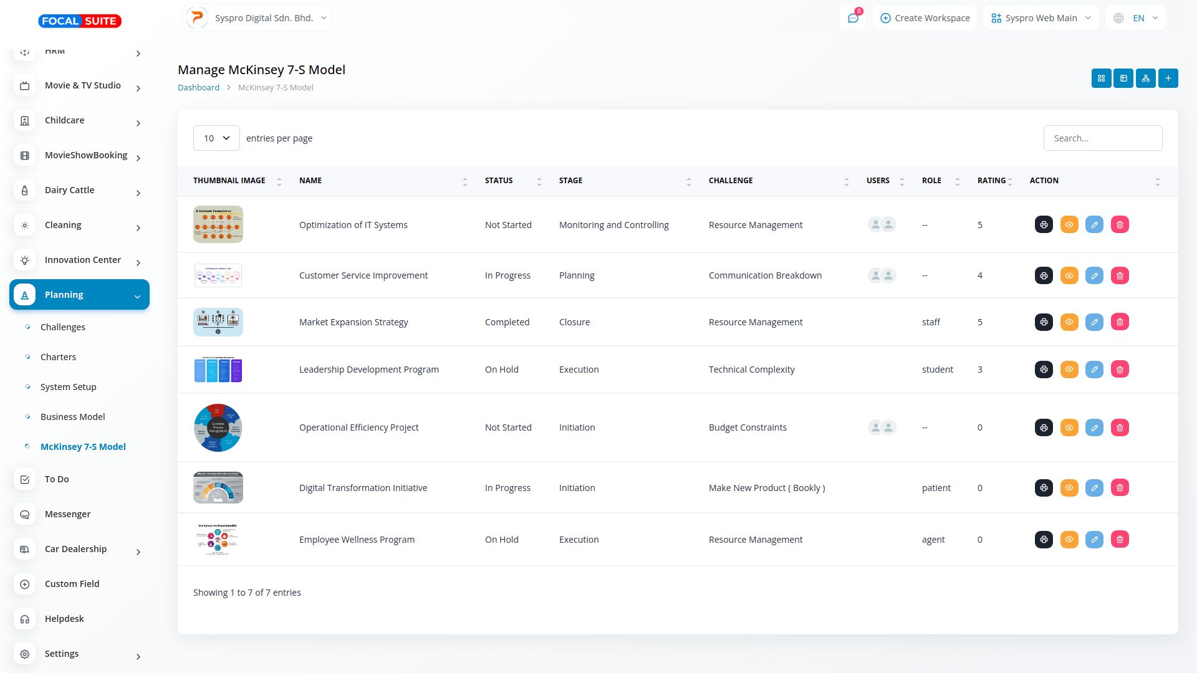Delete Leadership Development Program with trash icon

pyautogui.click(x=1120, y=370)
